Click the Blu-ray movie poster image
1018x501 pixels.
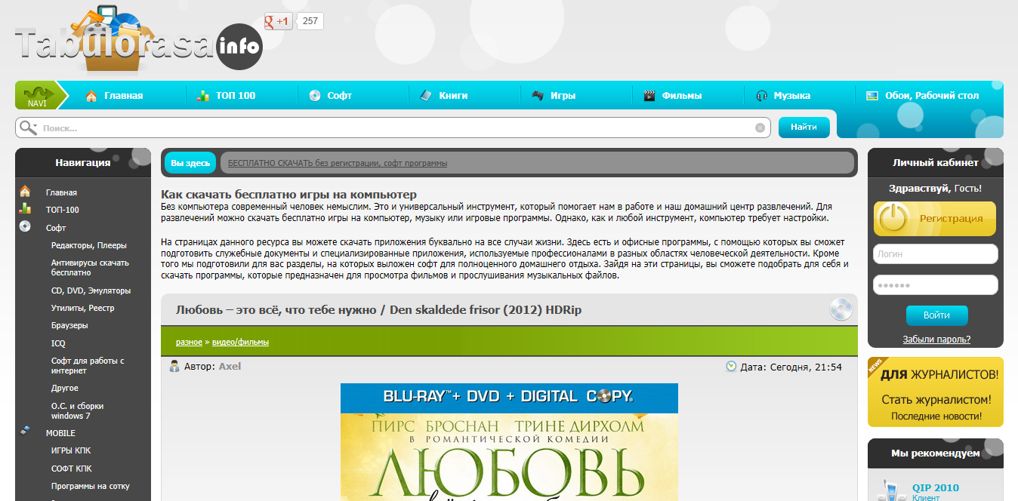tap(509, 442)
